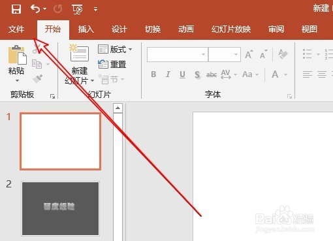Toggle Underline formatting
The height and width of the screenshot is (241, 333).
tap(182, 74)
